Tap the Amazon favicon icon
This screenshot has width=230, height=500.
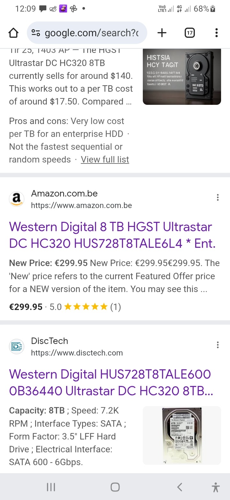tap(17, 199)
